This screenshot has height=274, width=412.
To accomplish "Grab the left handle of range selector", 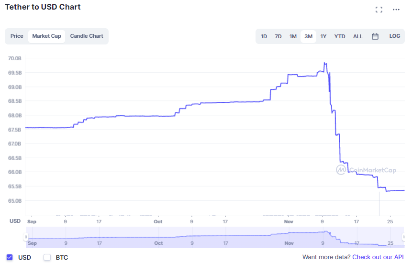I will tap(26, 237).
